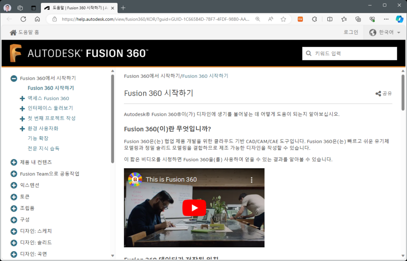
Task: Click the address bar URL
Action: point(155,19)
